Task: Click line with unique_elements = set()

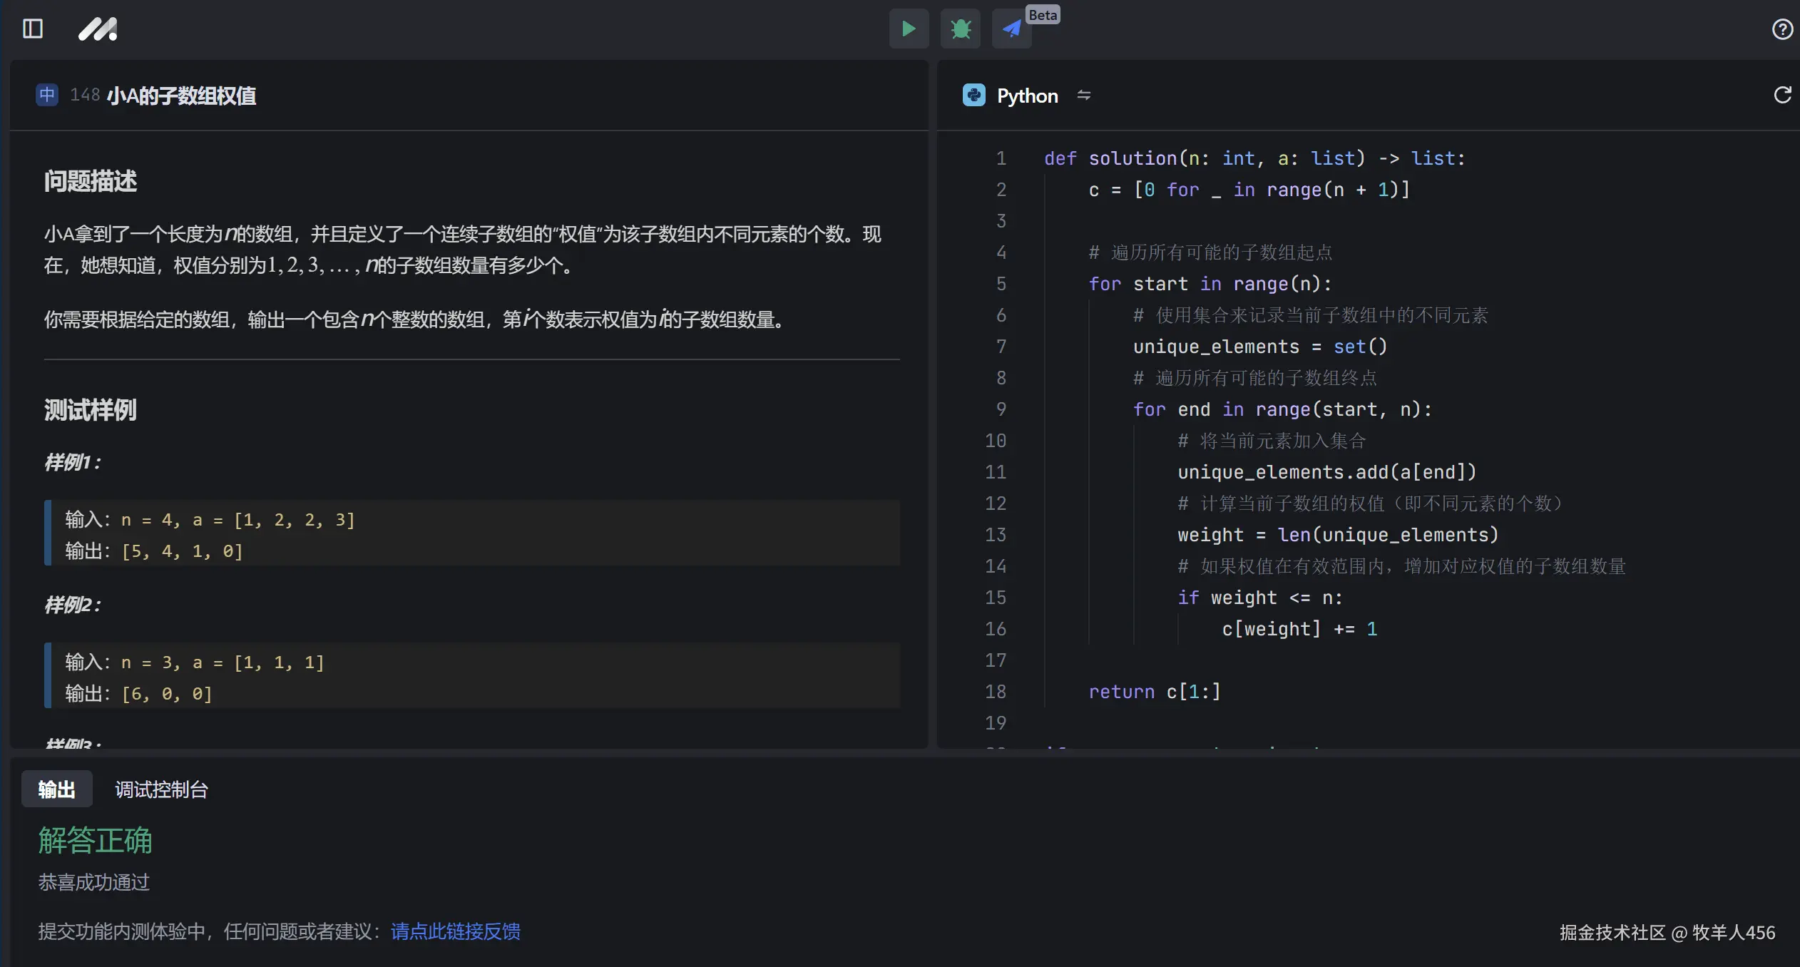Action: (1259, 347)
